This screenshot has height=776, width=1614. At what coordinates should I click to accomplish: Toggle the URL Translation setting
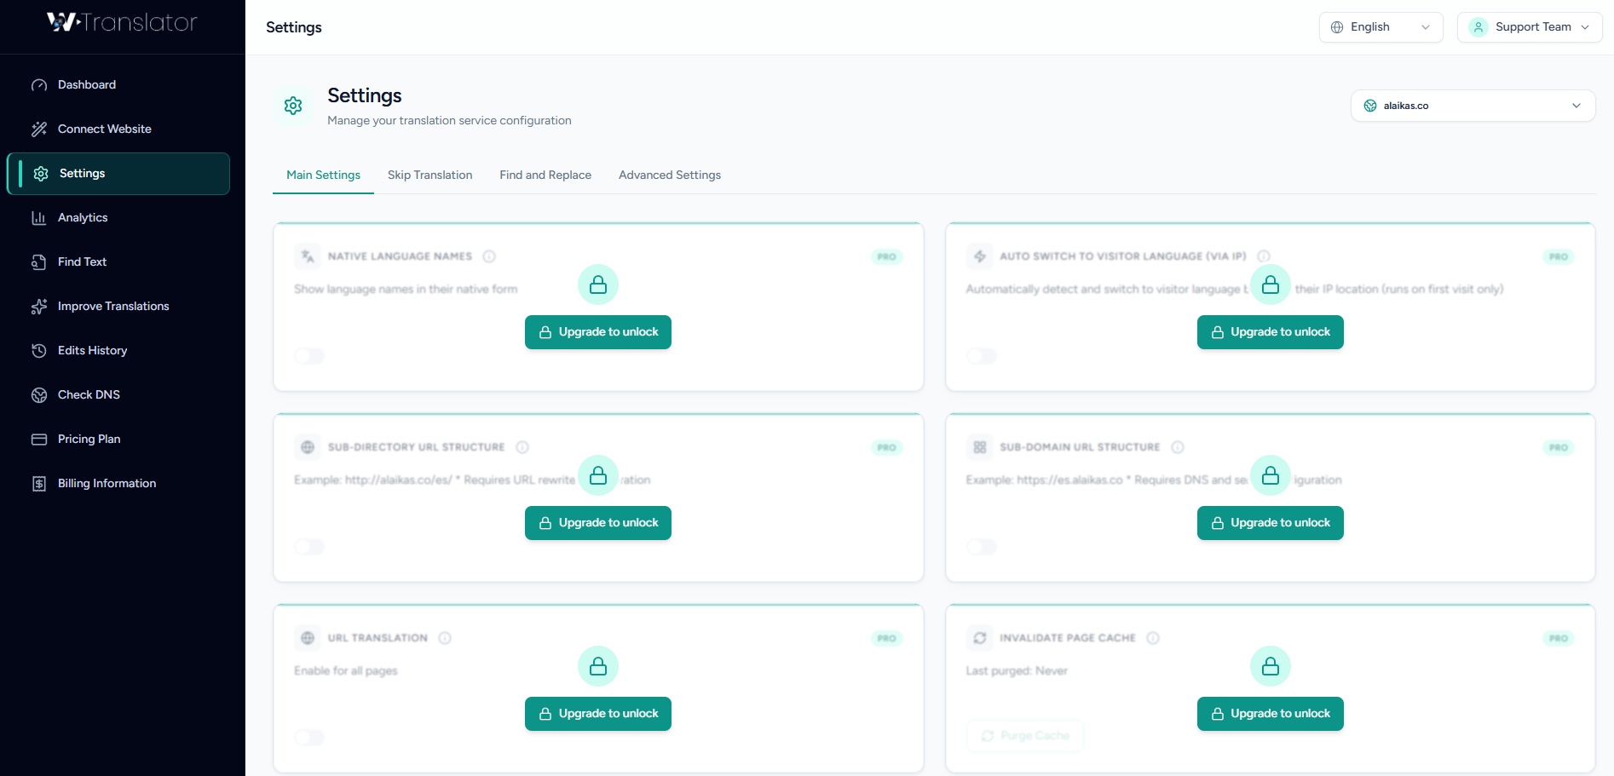click(x=308, y=738)
